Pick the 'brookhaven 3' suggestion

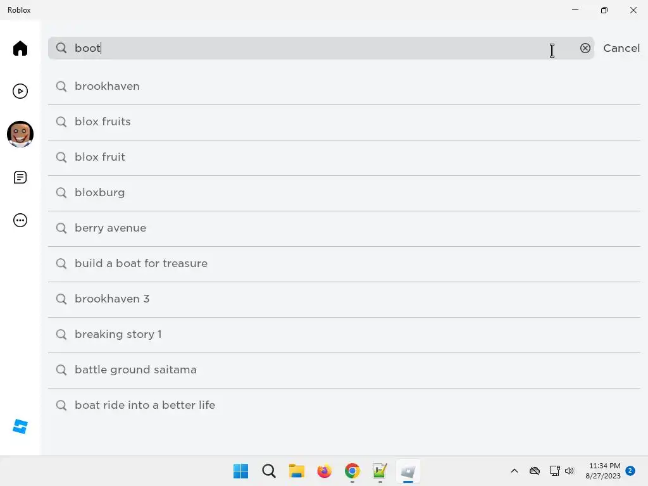(x=344, y=299)
